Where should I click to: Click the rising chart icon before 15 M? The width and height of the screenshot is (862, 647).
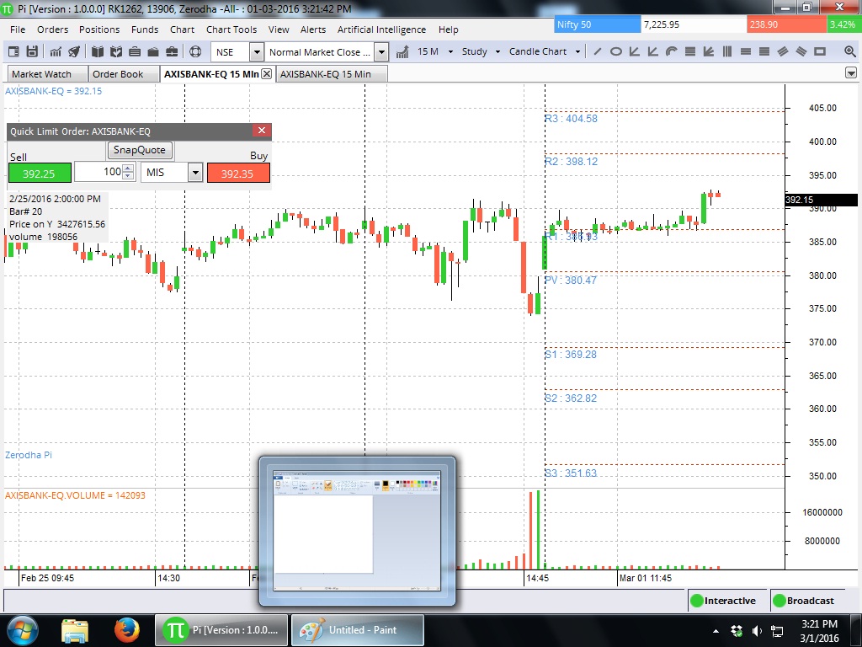click(x=402, y=51)
